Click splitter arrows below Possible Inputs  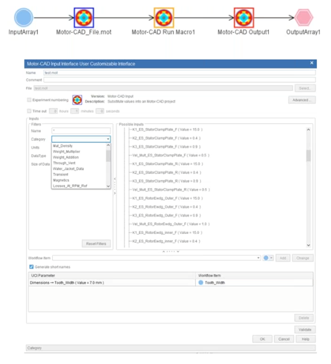pos(171,252)
